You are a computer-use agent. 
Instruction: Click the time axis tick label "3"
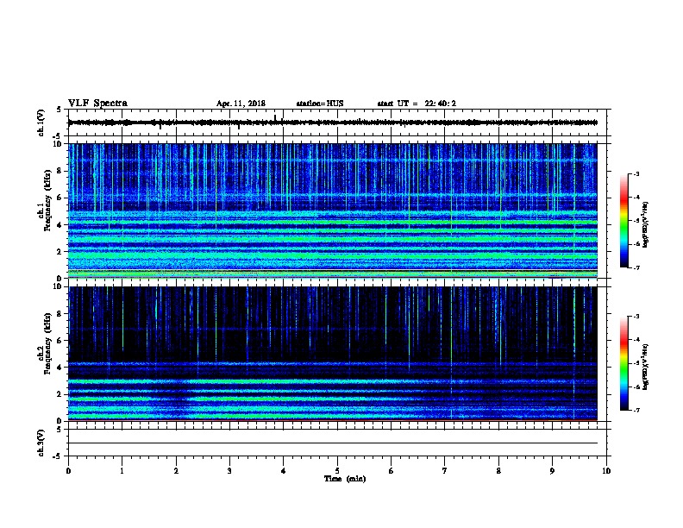pyautogui.click(x=229, y=471)
